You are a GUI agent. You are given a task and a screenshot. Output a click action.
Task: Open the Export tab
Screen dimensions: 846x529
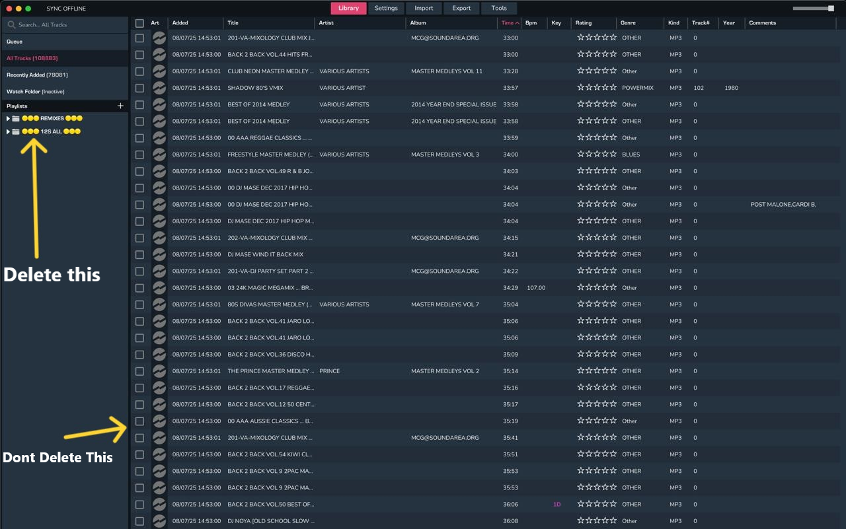461,9
